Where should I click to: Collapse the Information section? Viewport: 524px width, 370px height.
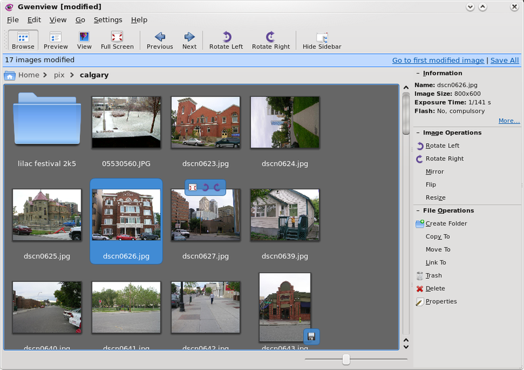418,73
